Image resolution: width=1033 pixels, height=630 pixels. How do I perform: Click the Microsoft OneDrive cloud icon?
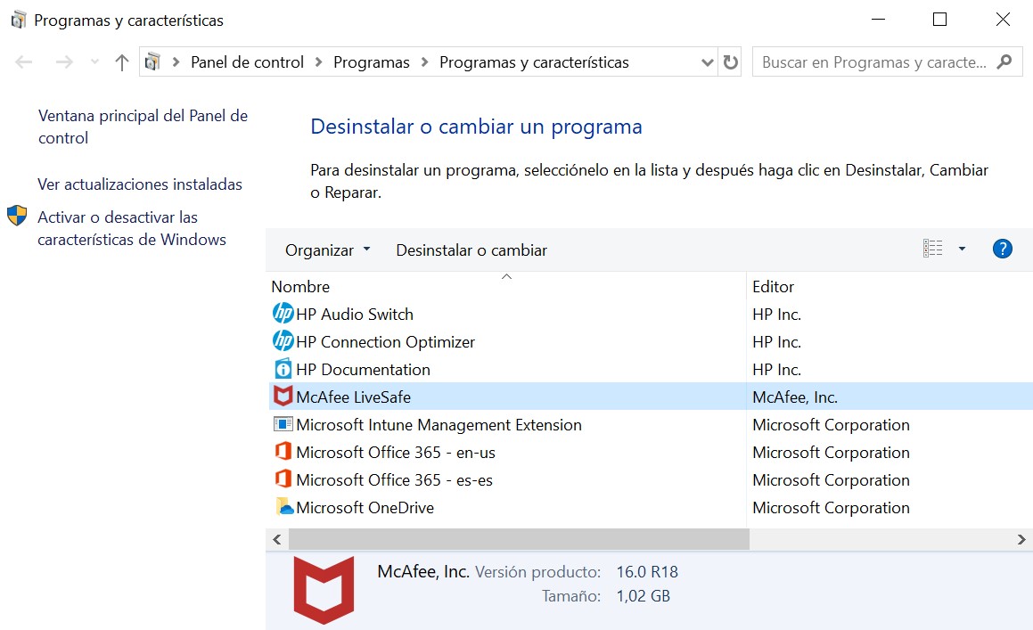click(x=284, y=506)
